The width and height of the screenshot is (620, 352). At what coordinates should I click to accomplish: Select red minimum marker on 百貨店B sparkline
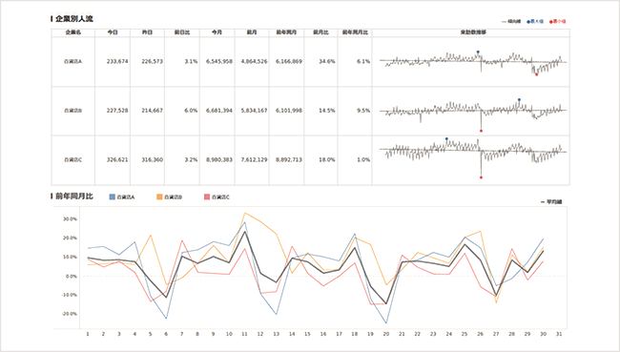click(481, 131)
